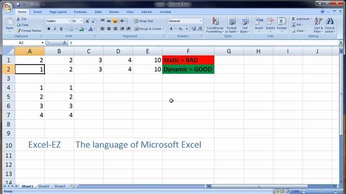Select the green 'Dynamic = GOOD' cell

tap(188, 70)
